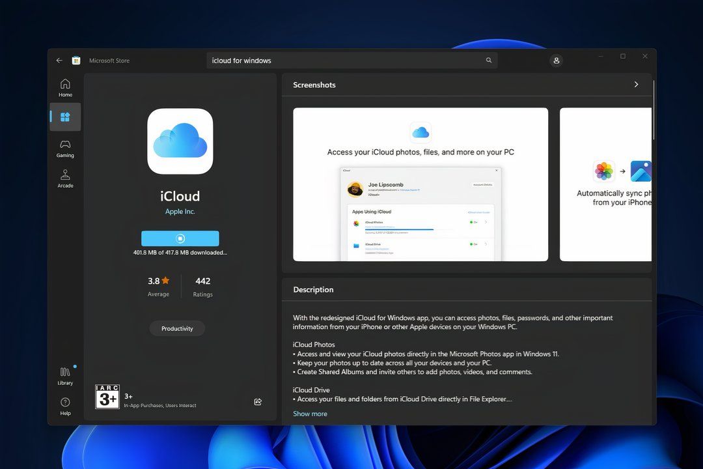Screen dimensions: 703x469
Task: Click the back arrow navigation icon
Action: pos(59,60)
